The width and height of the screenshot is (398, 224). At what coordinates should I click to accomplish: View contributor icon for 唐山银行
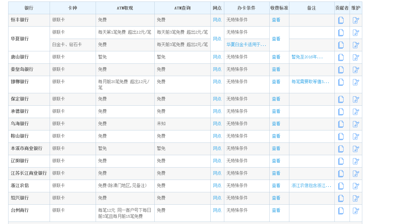click(x=341, y=57)
